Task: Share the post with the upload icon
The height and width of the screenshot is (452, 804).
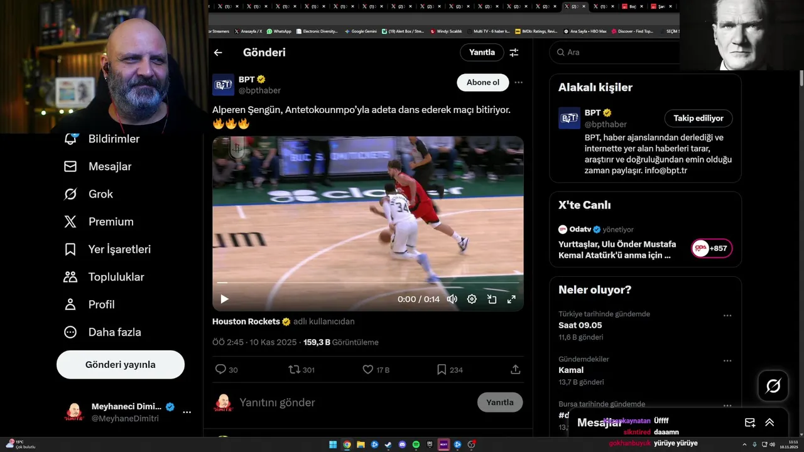Action: [x=516, y=370]
